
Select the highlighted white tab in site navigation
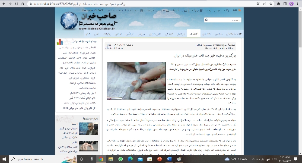[194, 34]
